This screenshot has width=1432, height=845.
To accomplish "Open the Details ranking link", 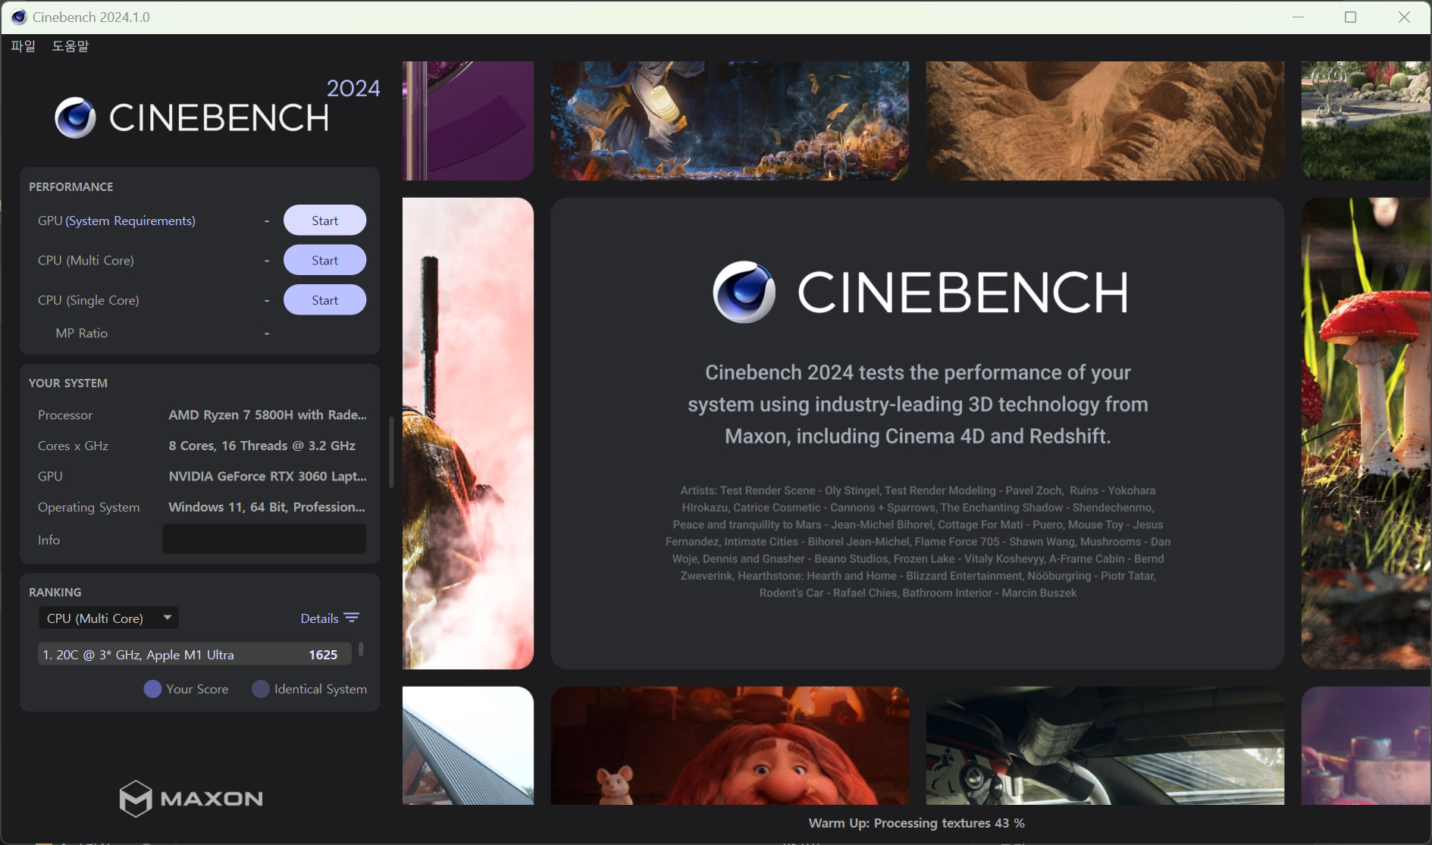I will [319, 618].
